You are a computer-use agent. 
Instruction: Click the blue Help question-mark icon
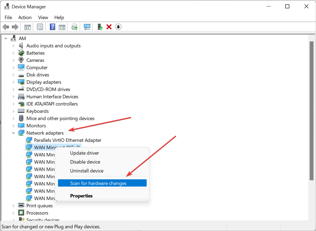point(52,27)
